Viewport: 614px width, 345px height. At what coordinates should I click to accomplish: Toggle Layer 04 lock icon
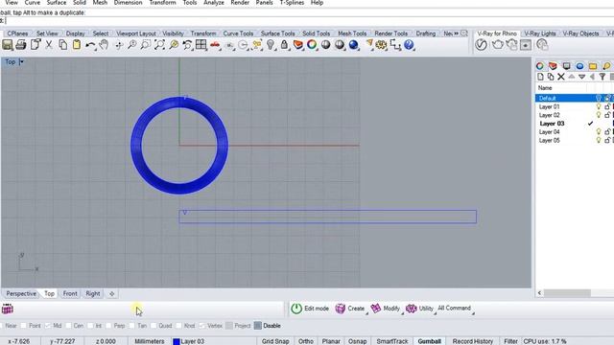[607, 132]
